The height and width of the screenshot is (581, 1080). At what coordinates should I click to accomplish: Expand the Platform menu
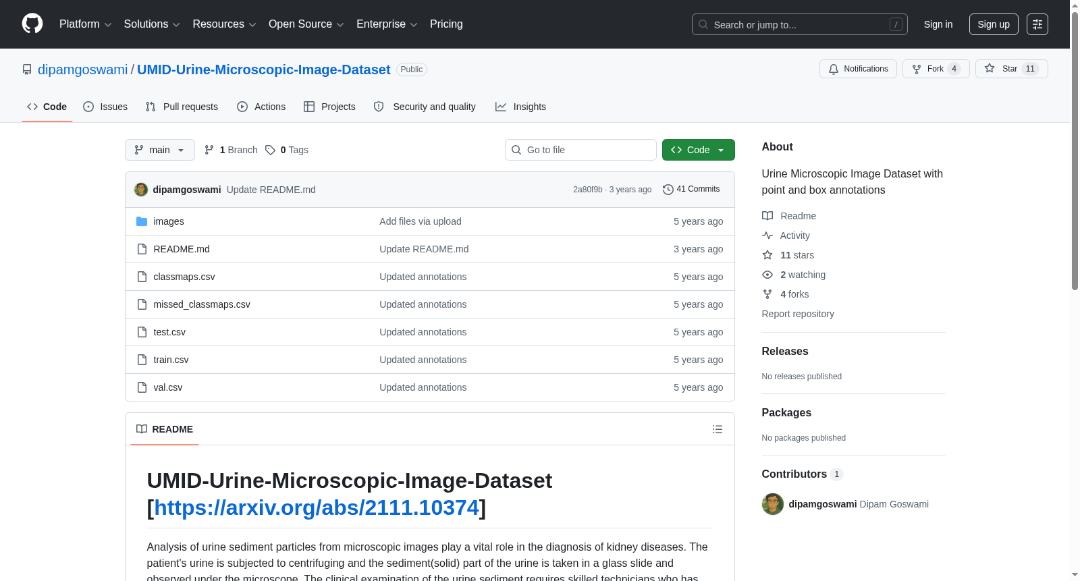[85, 24]
